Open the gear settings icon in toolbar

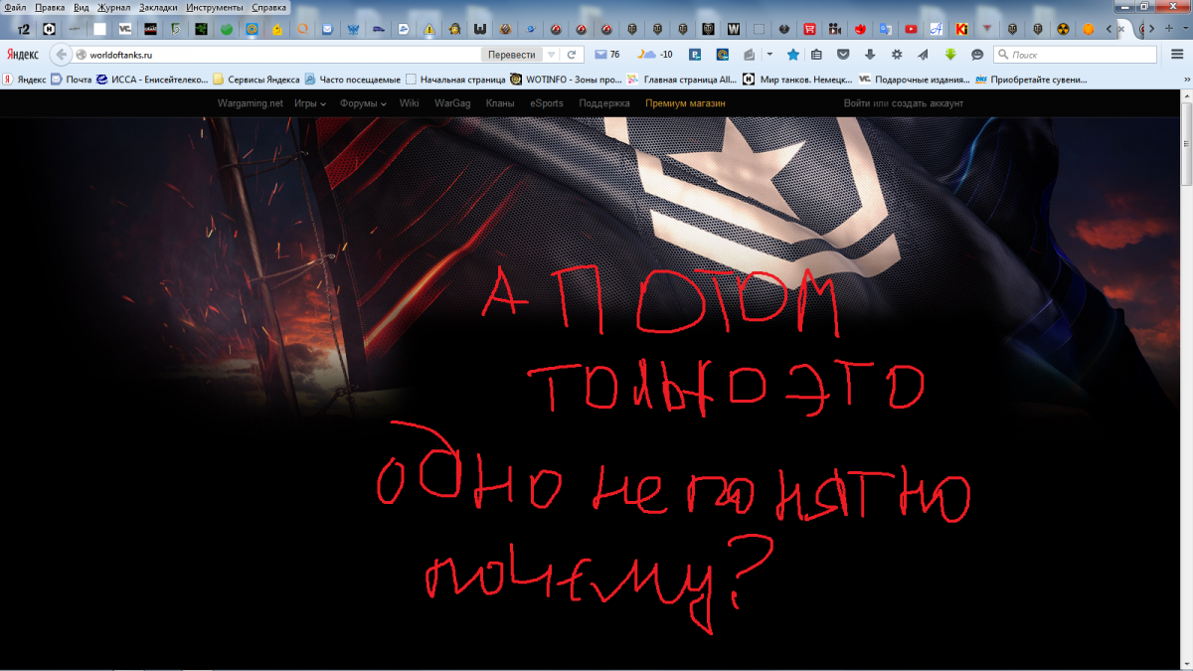(897, 55)
